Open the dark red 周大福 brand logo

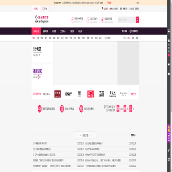pos(57,94)
